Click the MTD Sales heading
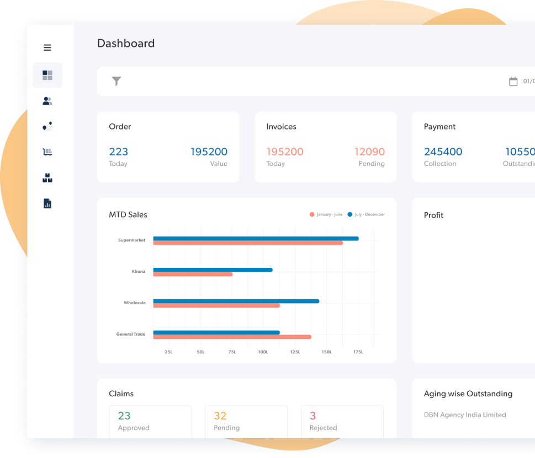Screen dimensions: 535x458 pos(128,214)
